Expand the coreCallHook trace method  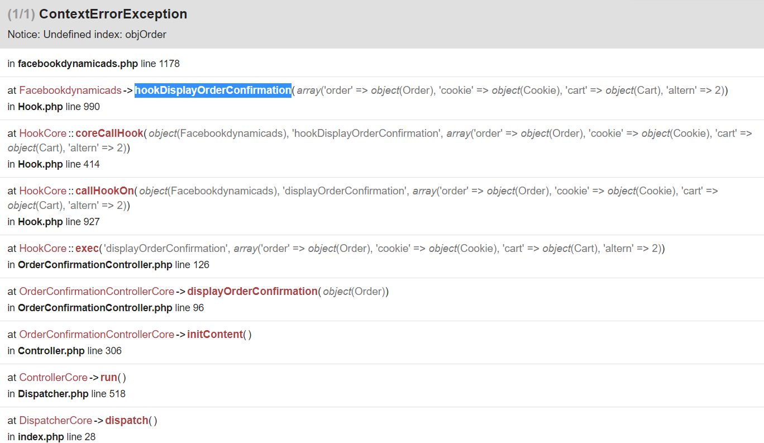(109, 134)
